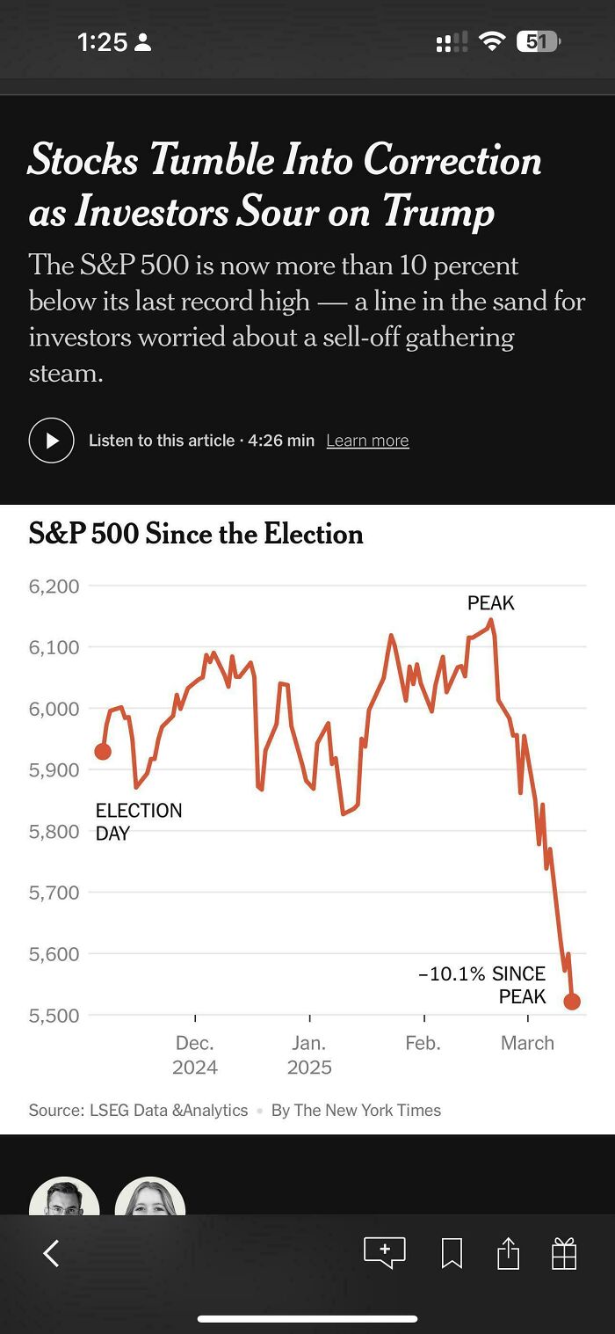Tap the battery indicator showing 51

(535, 40)
